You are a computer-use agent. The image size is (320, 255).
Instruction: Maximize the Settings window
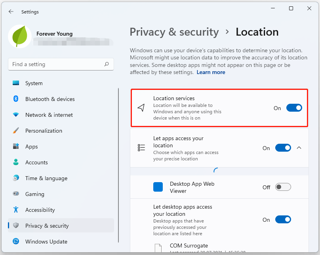pyautogui.click(x=291, y=8)
